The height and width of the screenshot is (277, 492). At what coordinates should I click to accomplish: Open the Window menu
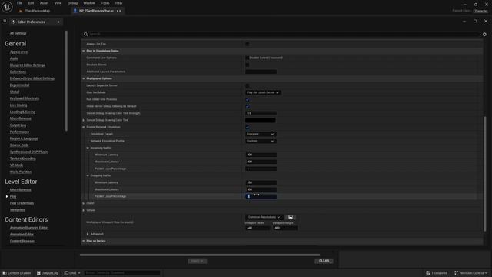point(89,3)
